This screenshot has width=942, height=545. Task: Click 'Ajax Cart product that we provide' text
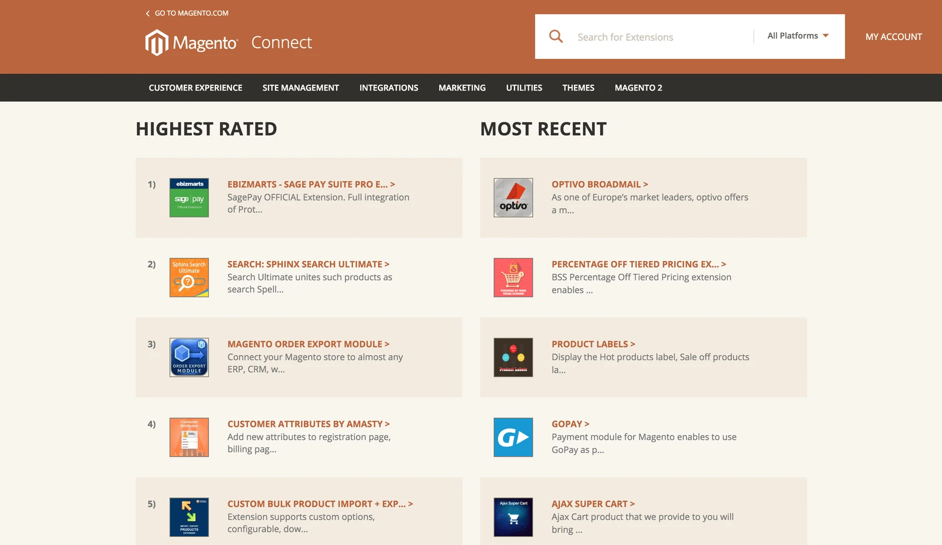pyautogui.click(x=642, y=523)
